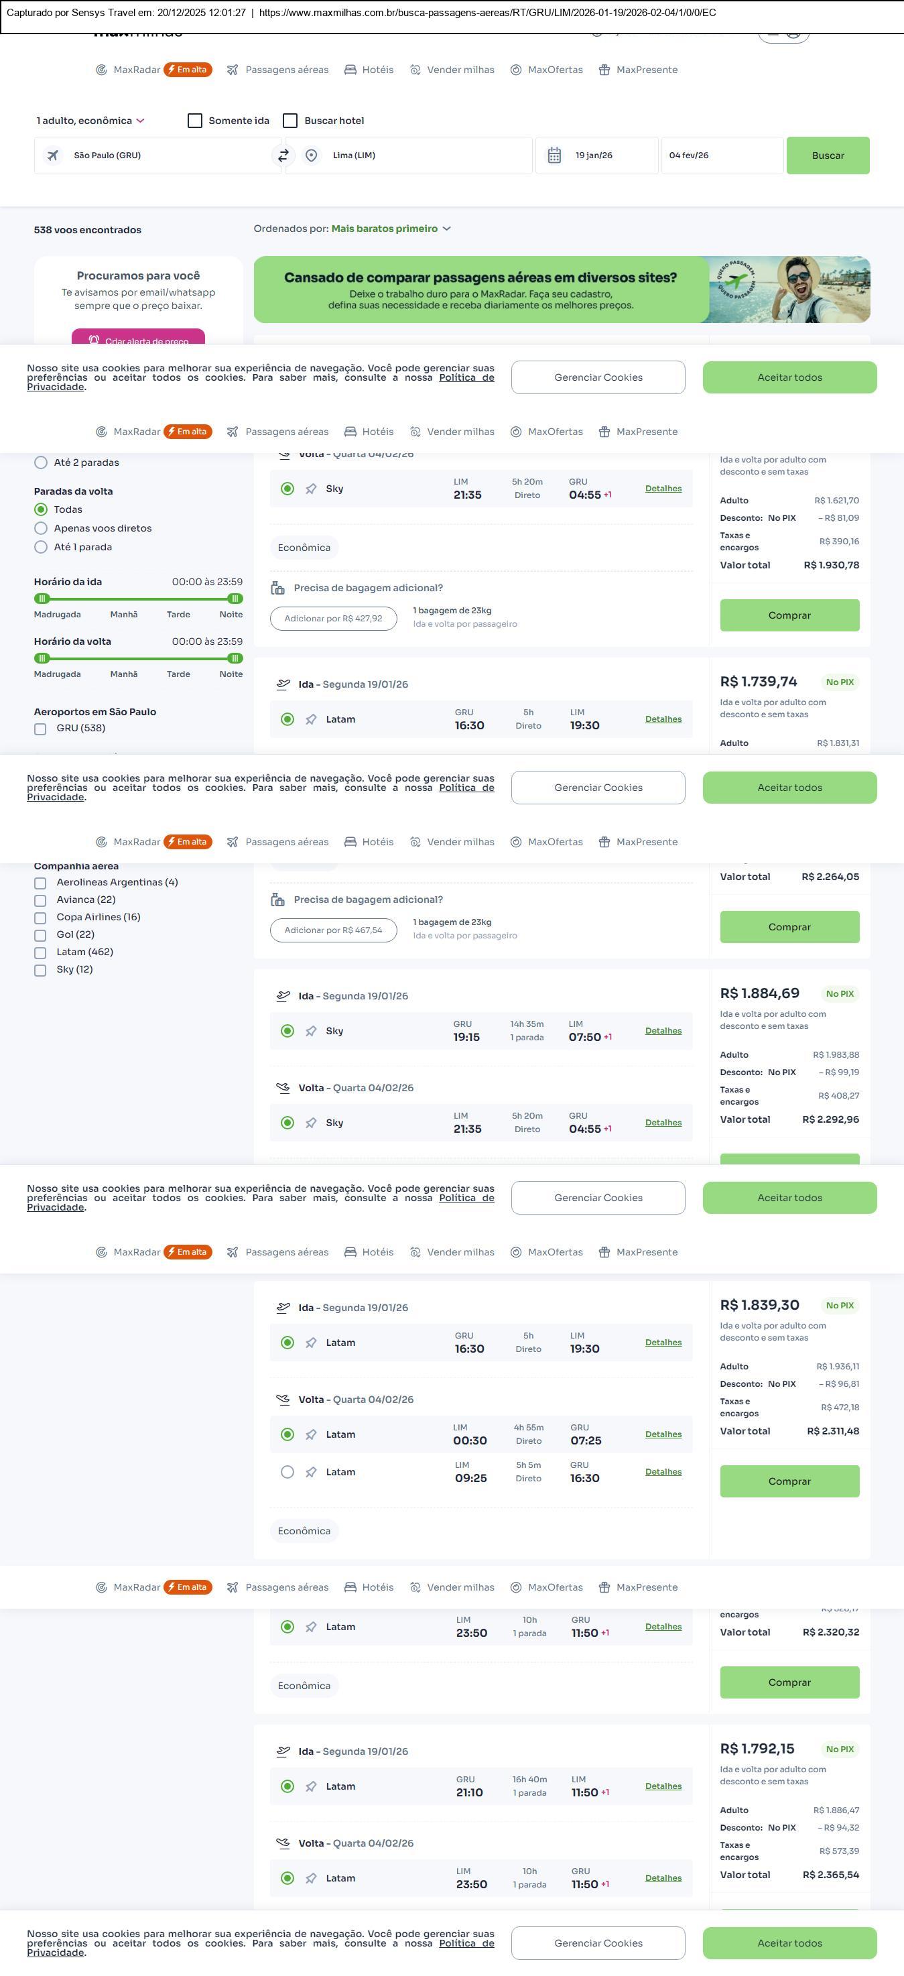The image size is (904, 1976).
Task: Click the calendar icon beside 19 jan/26
Action: point(554,156)
